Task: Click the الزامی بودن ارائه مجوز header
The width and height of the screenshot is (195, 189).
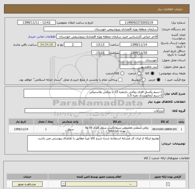Action: tap(168, 177)
